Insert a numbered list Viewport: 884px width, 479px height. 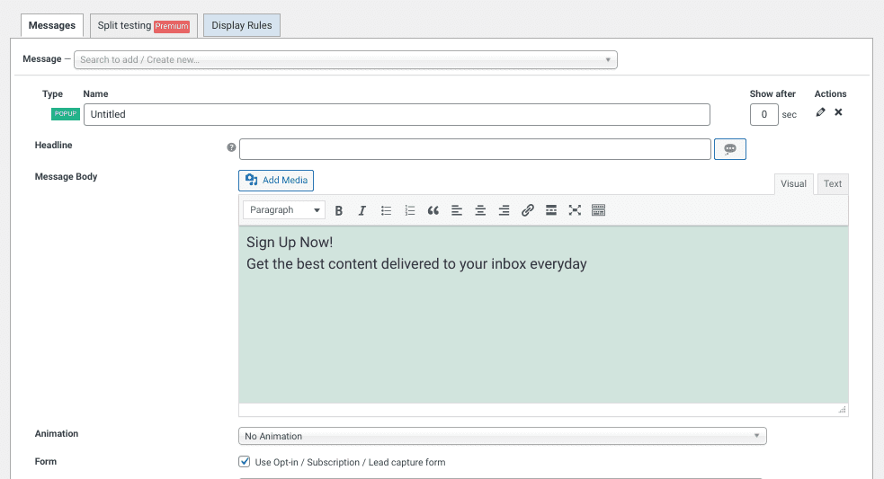pyautogui.click(x=409, y=210)
